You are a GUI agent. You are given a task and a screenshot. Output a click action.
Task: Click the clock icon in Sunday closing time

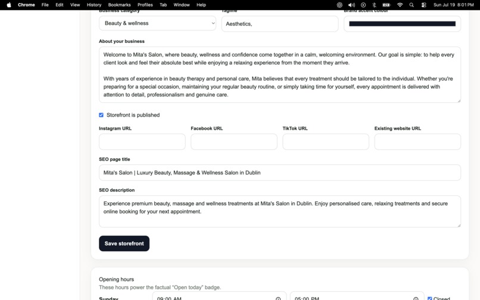pos(416,298)
